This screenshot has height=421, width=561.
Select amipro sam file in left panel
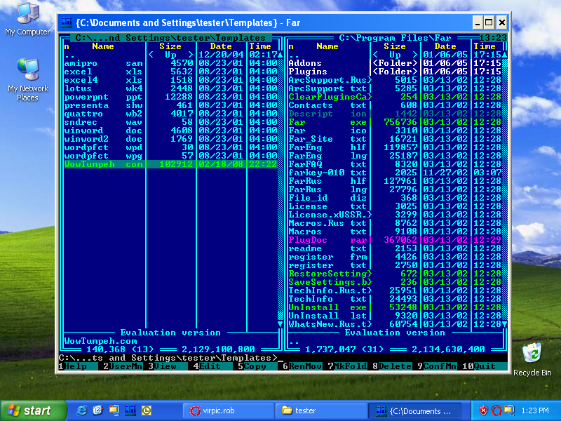[x=170, y=63]
